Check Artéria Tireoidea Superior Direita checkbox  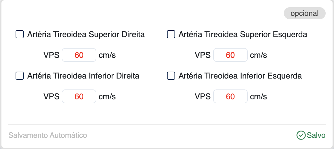tap(20, 35)
